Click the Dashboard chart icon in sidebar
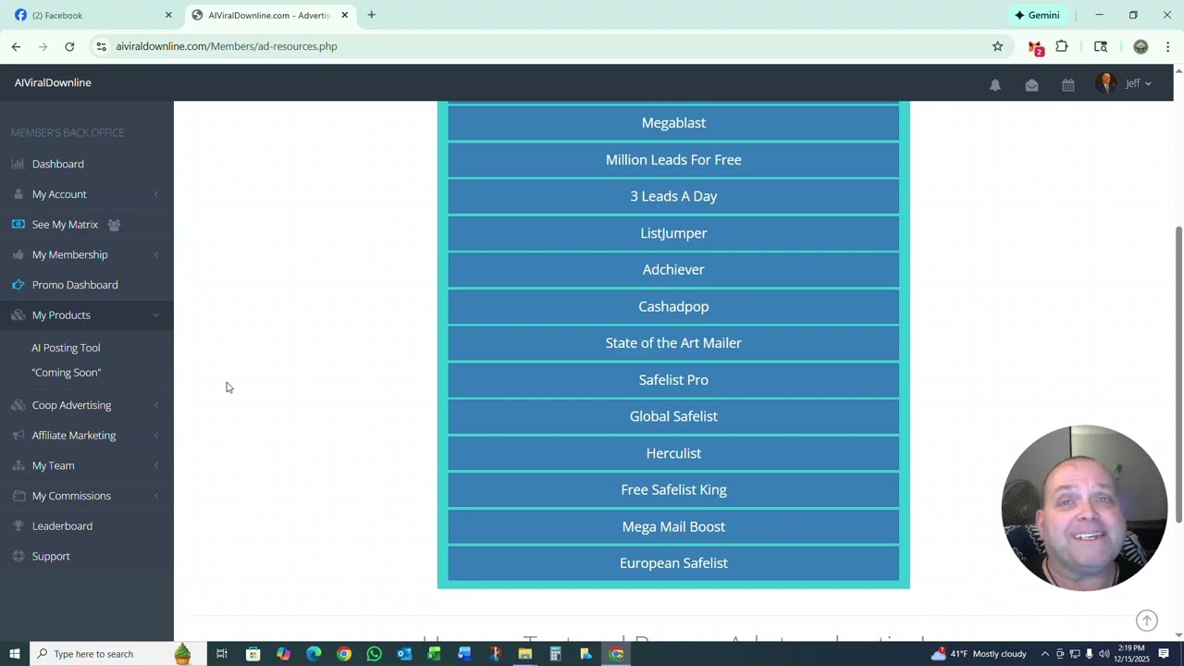1184x666 pixels. point(18,164)
